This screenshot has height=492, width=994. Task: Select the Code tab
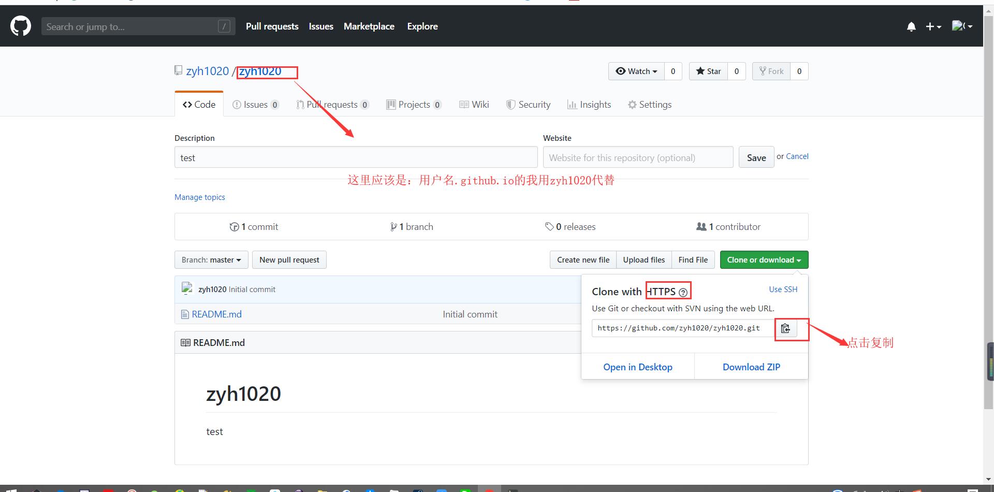199,104
